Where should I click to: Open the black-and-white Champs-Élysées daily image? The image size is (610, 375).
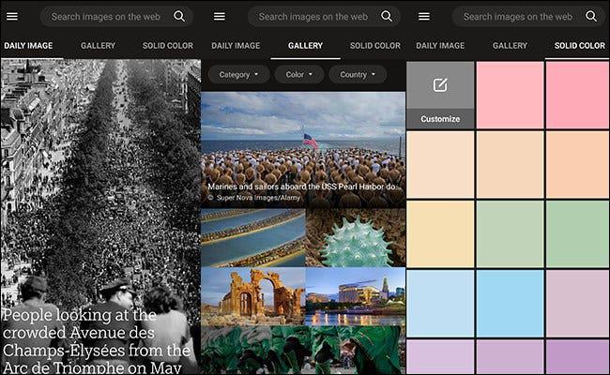click(x=100, y=217)
